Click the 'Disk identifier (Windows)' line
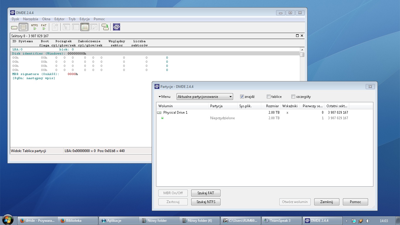 pyautogui.click(x=155, y=54)
